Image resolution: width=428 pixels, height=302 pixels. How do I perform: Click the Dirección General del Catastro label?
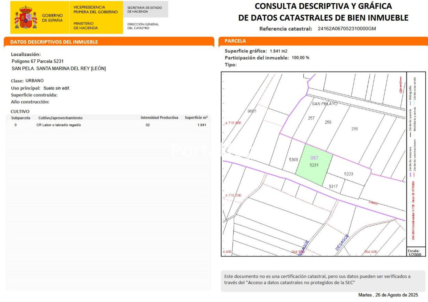(x=143, y=26)
